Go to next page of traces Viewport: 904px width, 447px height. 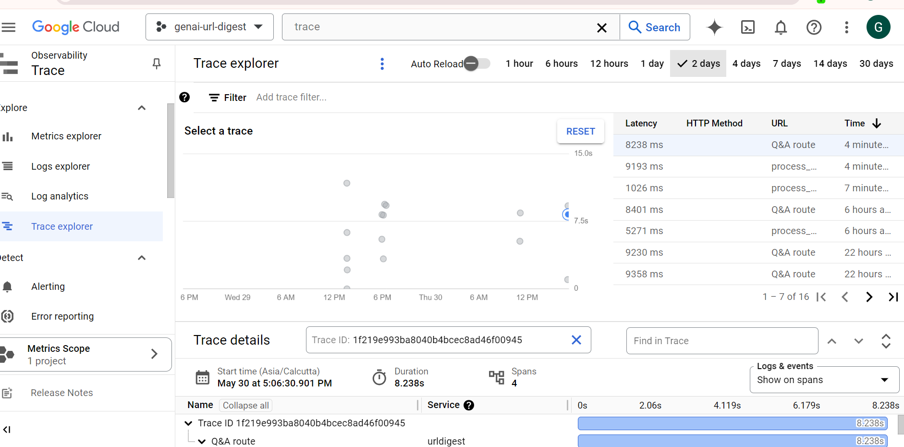pyautogui.click(x=869, y=297)
